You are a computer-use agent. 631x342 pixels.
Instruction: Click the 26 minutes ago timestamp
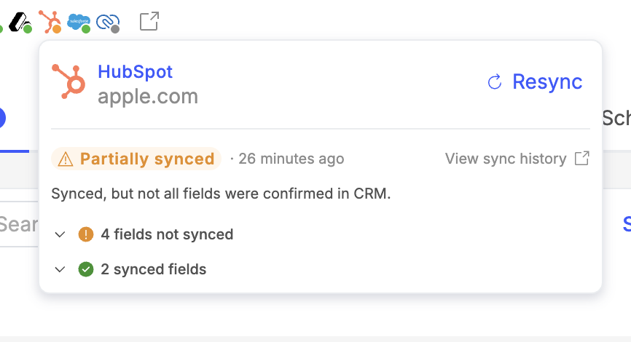coord(291,159)
